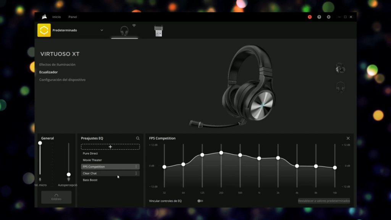The height and width of the screenshot is (220, 391).
Task: Open the settings gear icon
Action: point(329,17)
